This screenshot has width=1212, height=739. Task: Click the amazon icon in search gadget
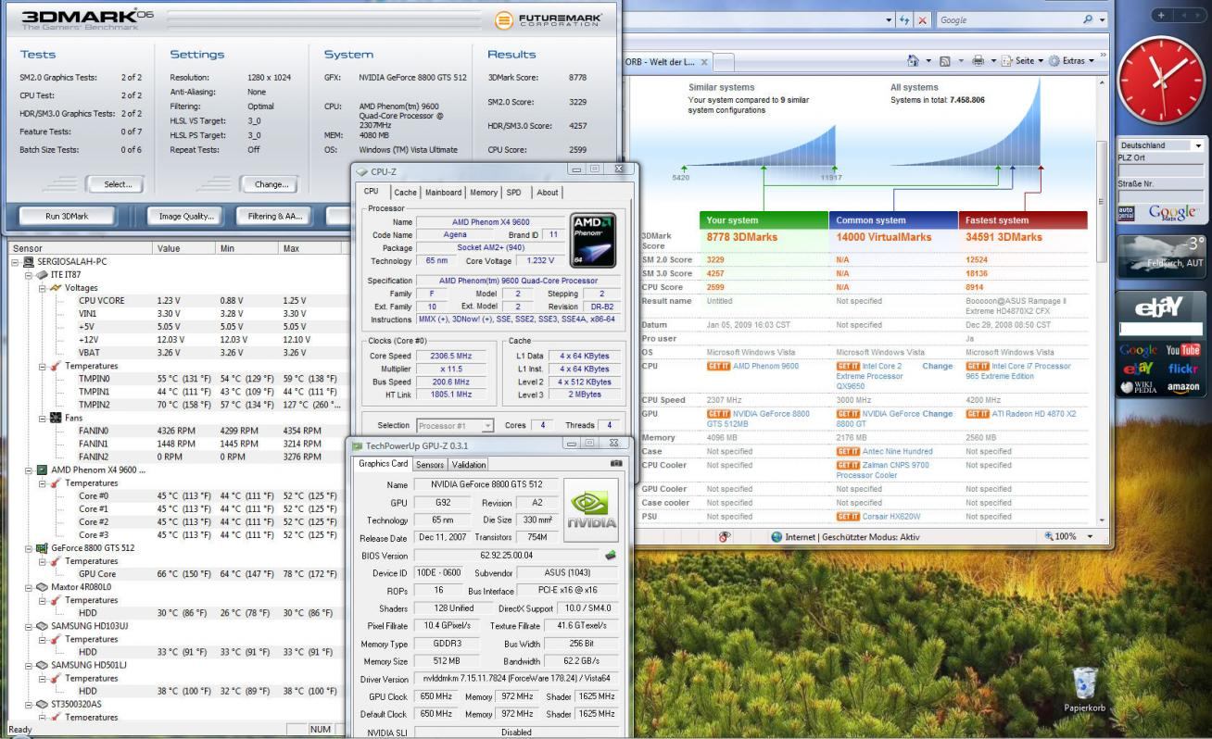[1183, 387]
